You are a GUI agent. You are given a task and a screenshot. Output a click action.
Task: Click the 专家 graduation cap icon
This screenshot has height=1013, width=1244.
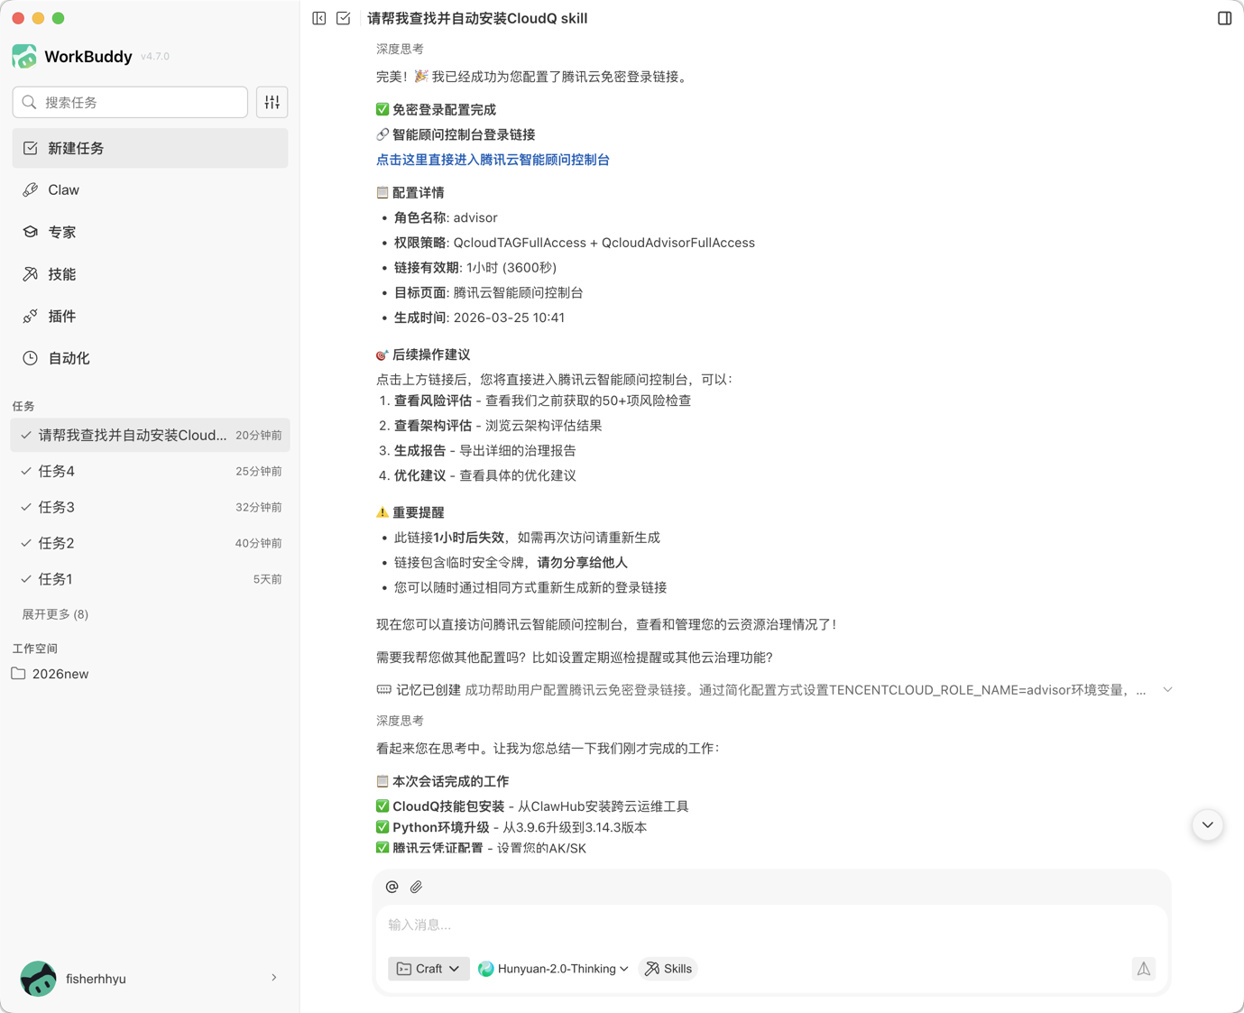pos(31,232)
